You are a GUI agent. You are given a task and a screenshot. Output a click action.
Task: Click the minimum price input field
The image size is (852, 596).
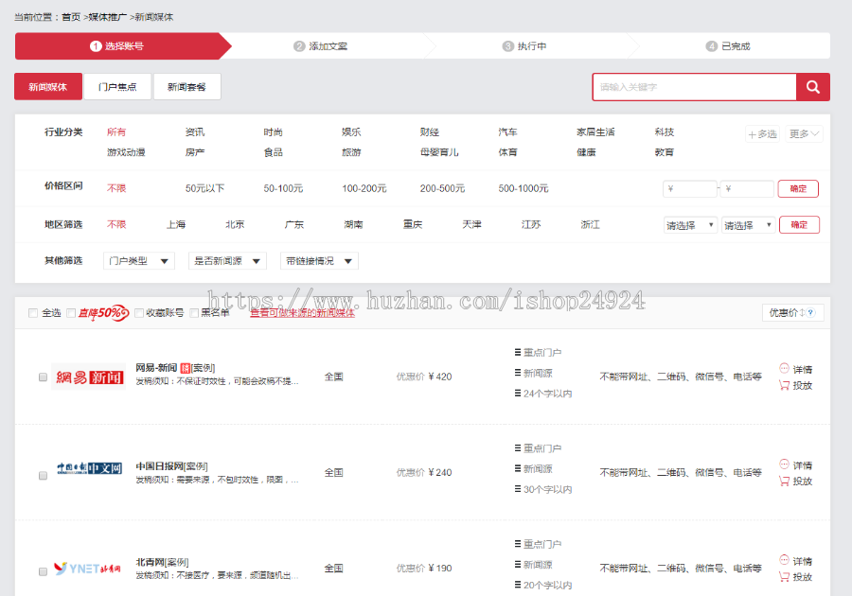(x=689, y=189)
